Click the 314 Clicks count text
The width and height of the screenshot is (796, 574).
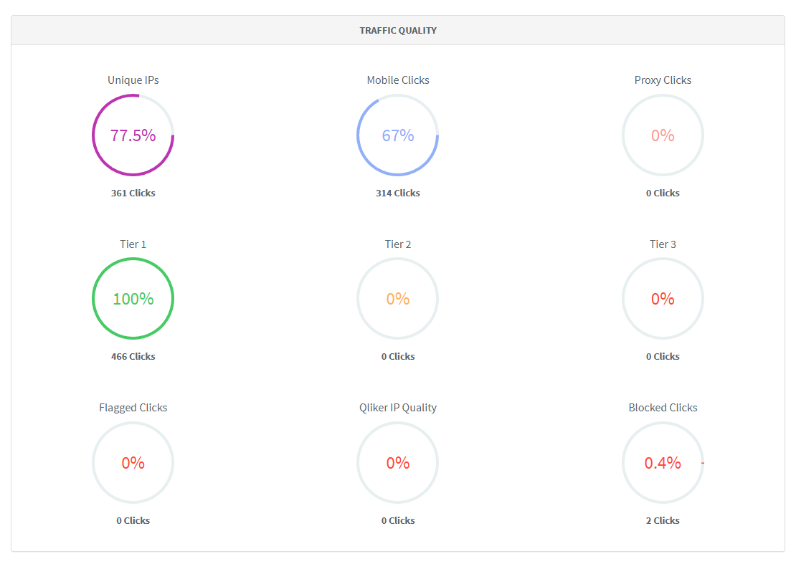(x=398, y=193)
